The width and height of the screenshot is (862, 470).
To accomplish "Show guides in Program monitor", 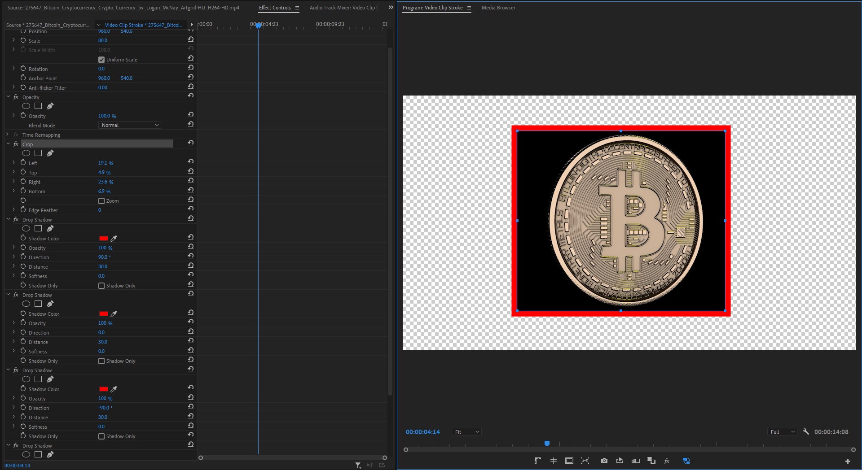I will 554,461.
